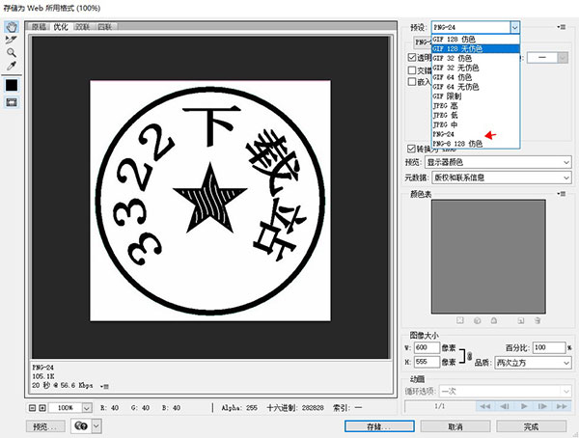579x438 pixels.
Task: Click the 百分比 percent field showing 100
Action: (549, 347)
